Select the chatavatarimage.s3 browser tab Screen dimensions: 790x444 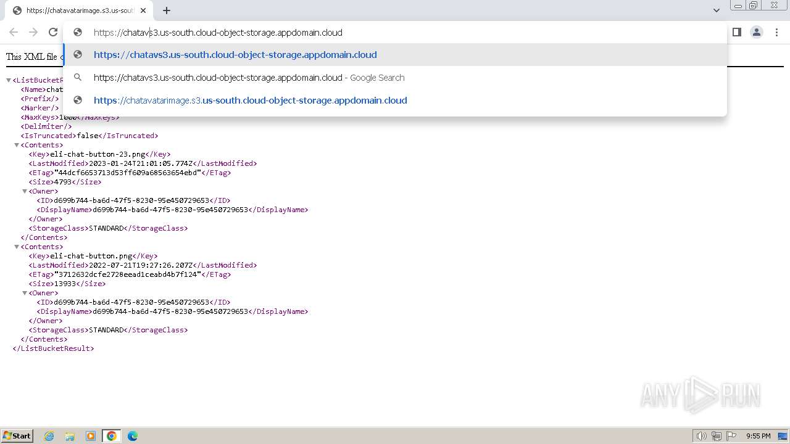[79, 10]
